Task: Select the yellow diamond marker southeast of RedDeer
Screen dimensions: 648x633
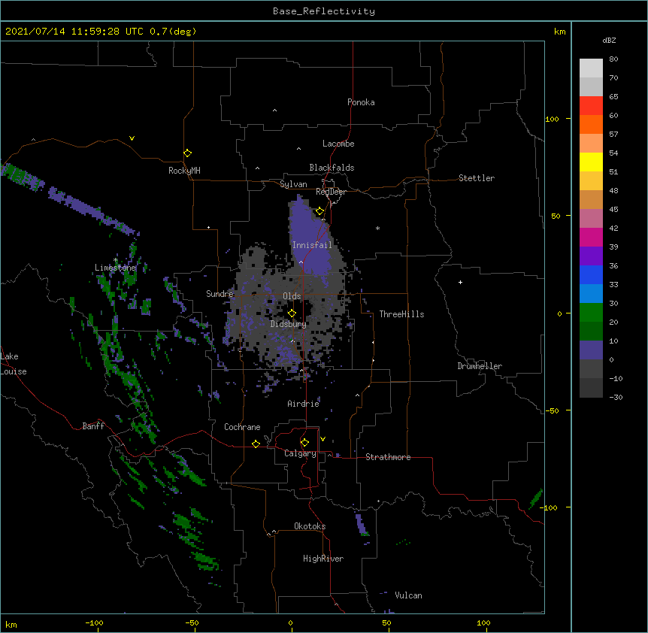Action: (x=320, y=211)
